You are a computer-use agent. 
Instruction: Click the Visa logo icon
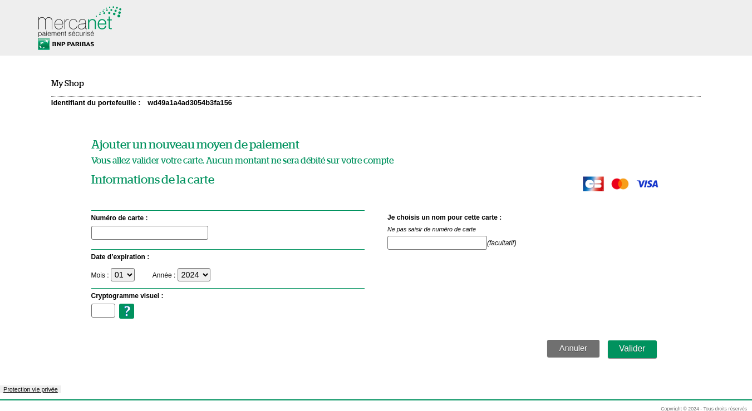(x=647, y=184)
